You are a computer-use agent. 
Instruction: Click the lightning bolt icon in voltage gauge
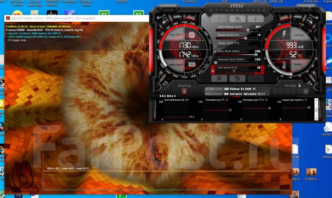(284, 34)
